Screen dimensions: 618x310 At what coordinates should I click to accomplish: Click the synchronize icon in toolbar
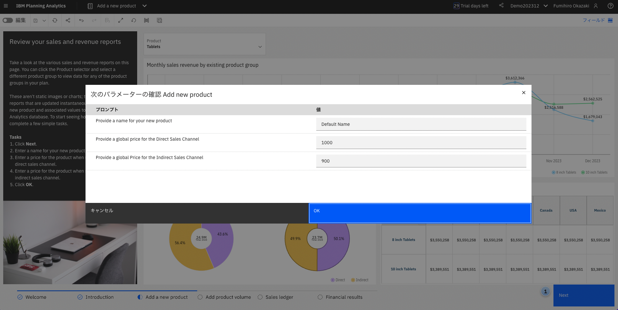tap(147, 20)
